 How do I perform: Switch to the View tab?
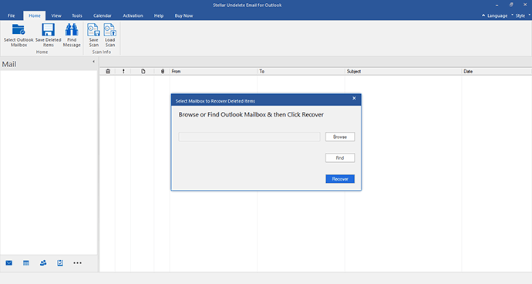pyautogui.click(x=56, y=15)
